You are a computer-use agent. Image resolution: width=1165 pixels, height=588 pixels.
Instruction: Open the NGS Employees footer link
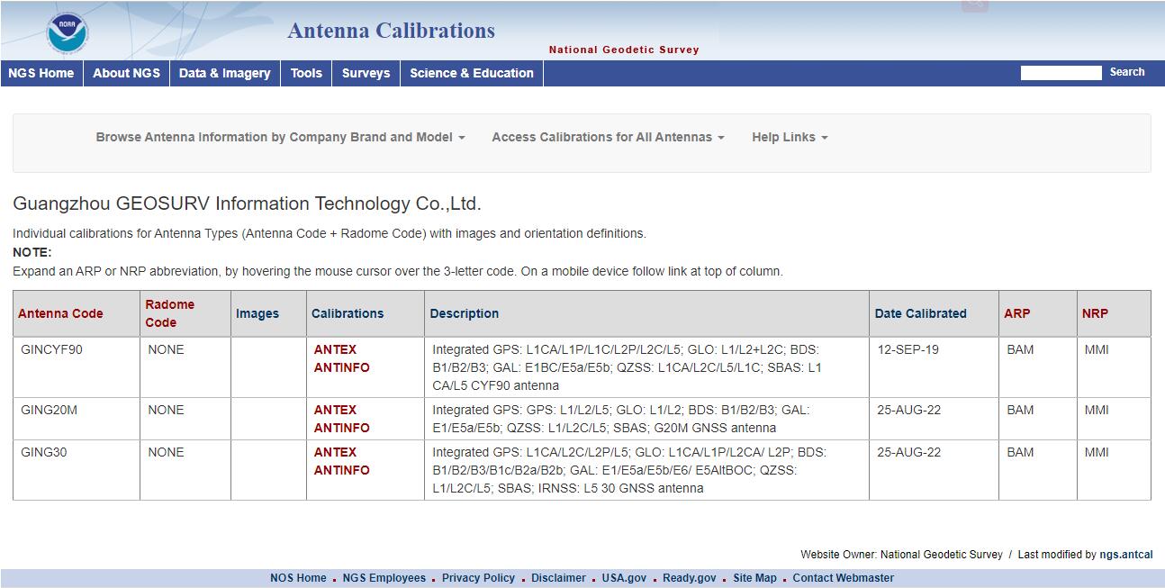click(384, 578)
